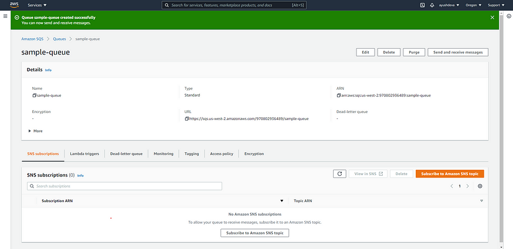Screen dimensions: 513x249
Task: Open the Services dropdown menu
Action: pos(38,5)
